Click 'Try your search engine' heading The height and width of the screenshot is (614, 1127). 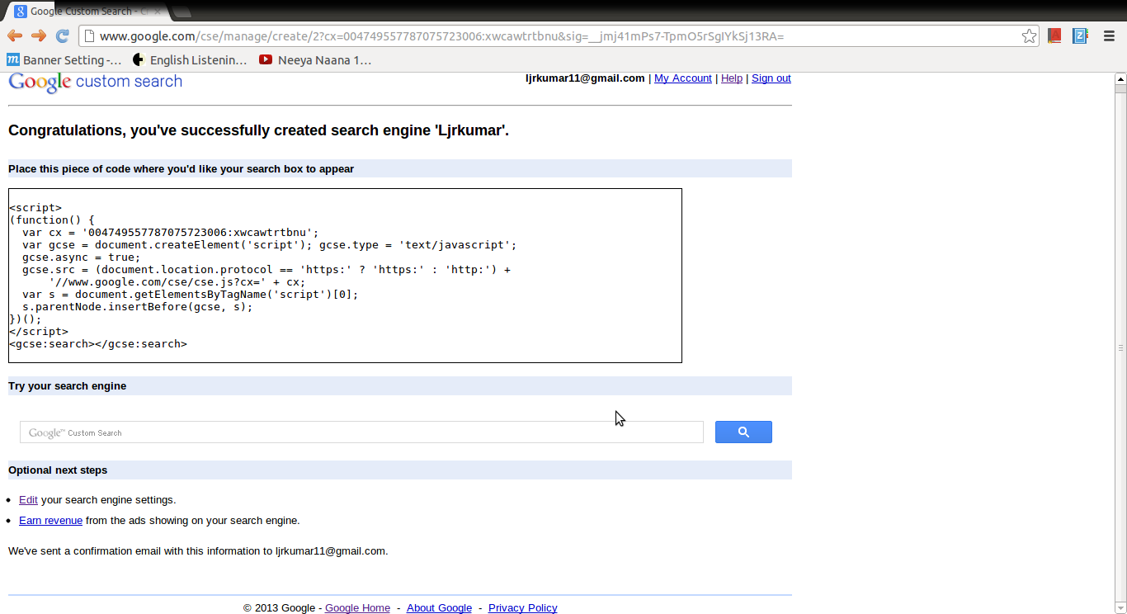point(67,385)
